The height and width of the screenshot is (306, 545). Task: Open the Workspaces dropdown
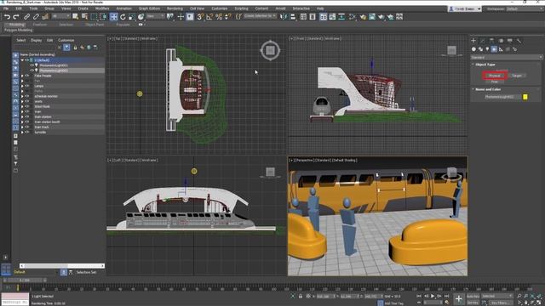tap(525, 8)
